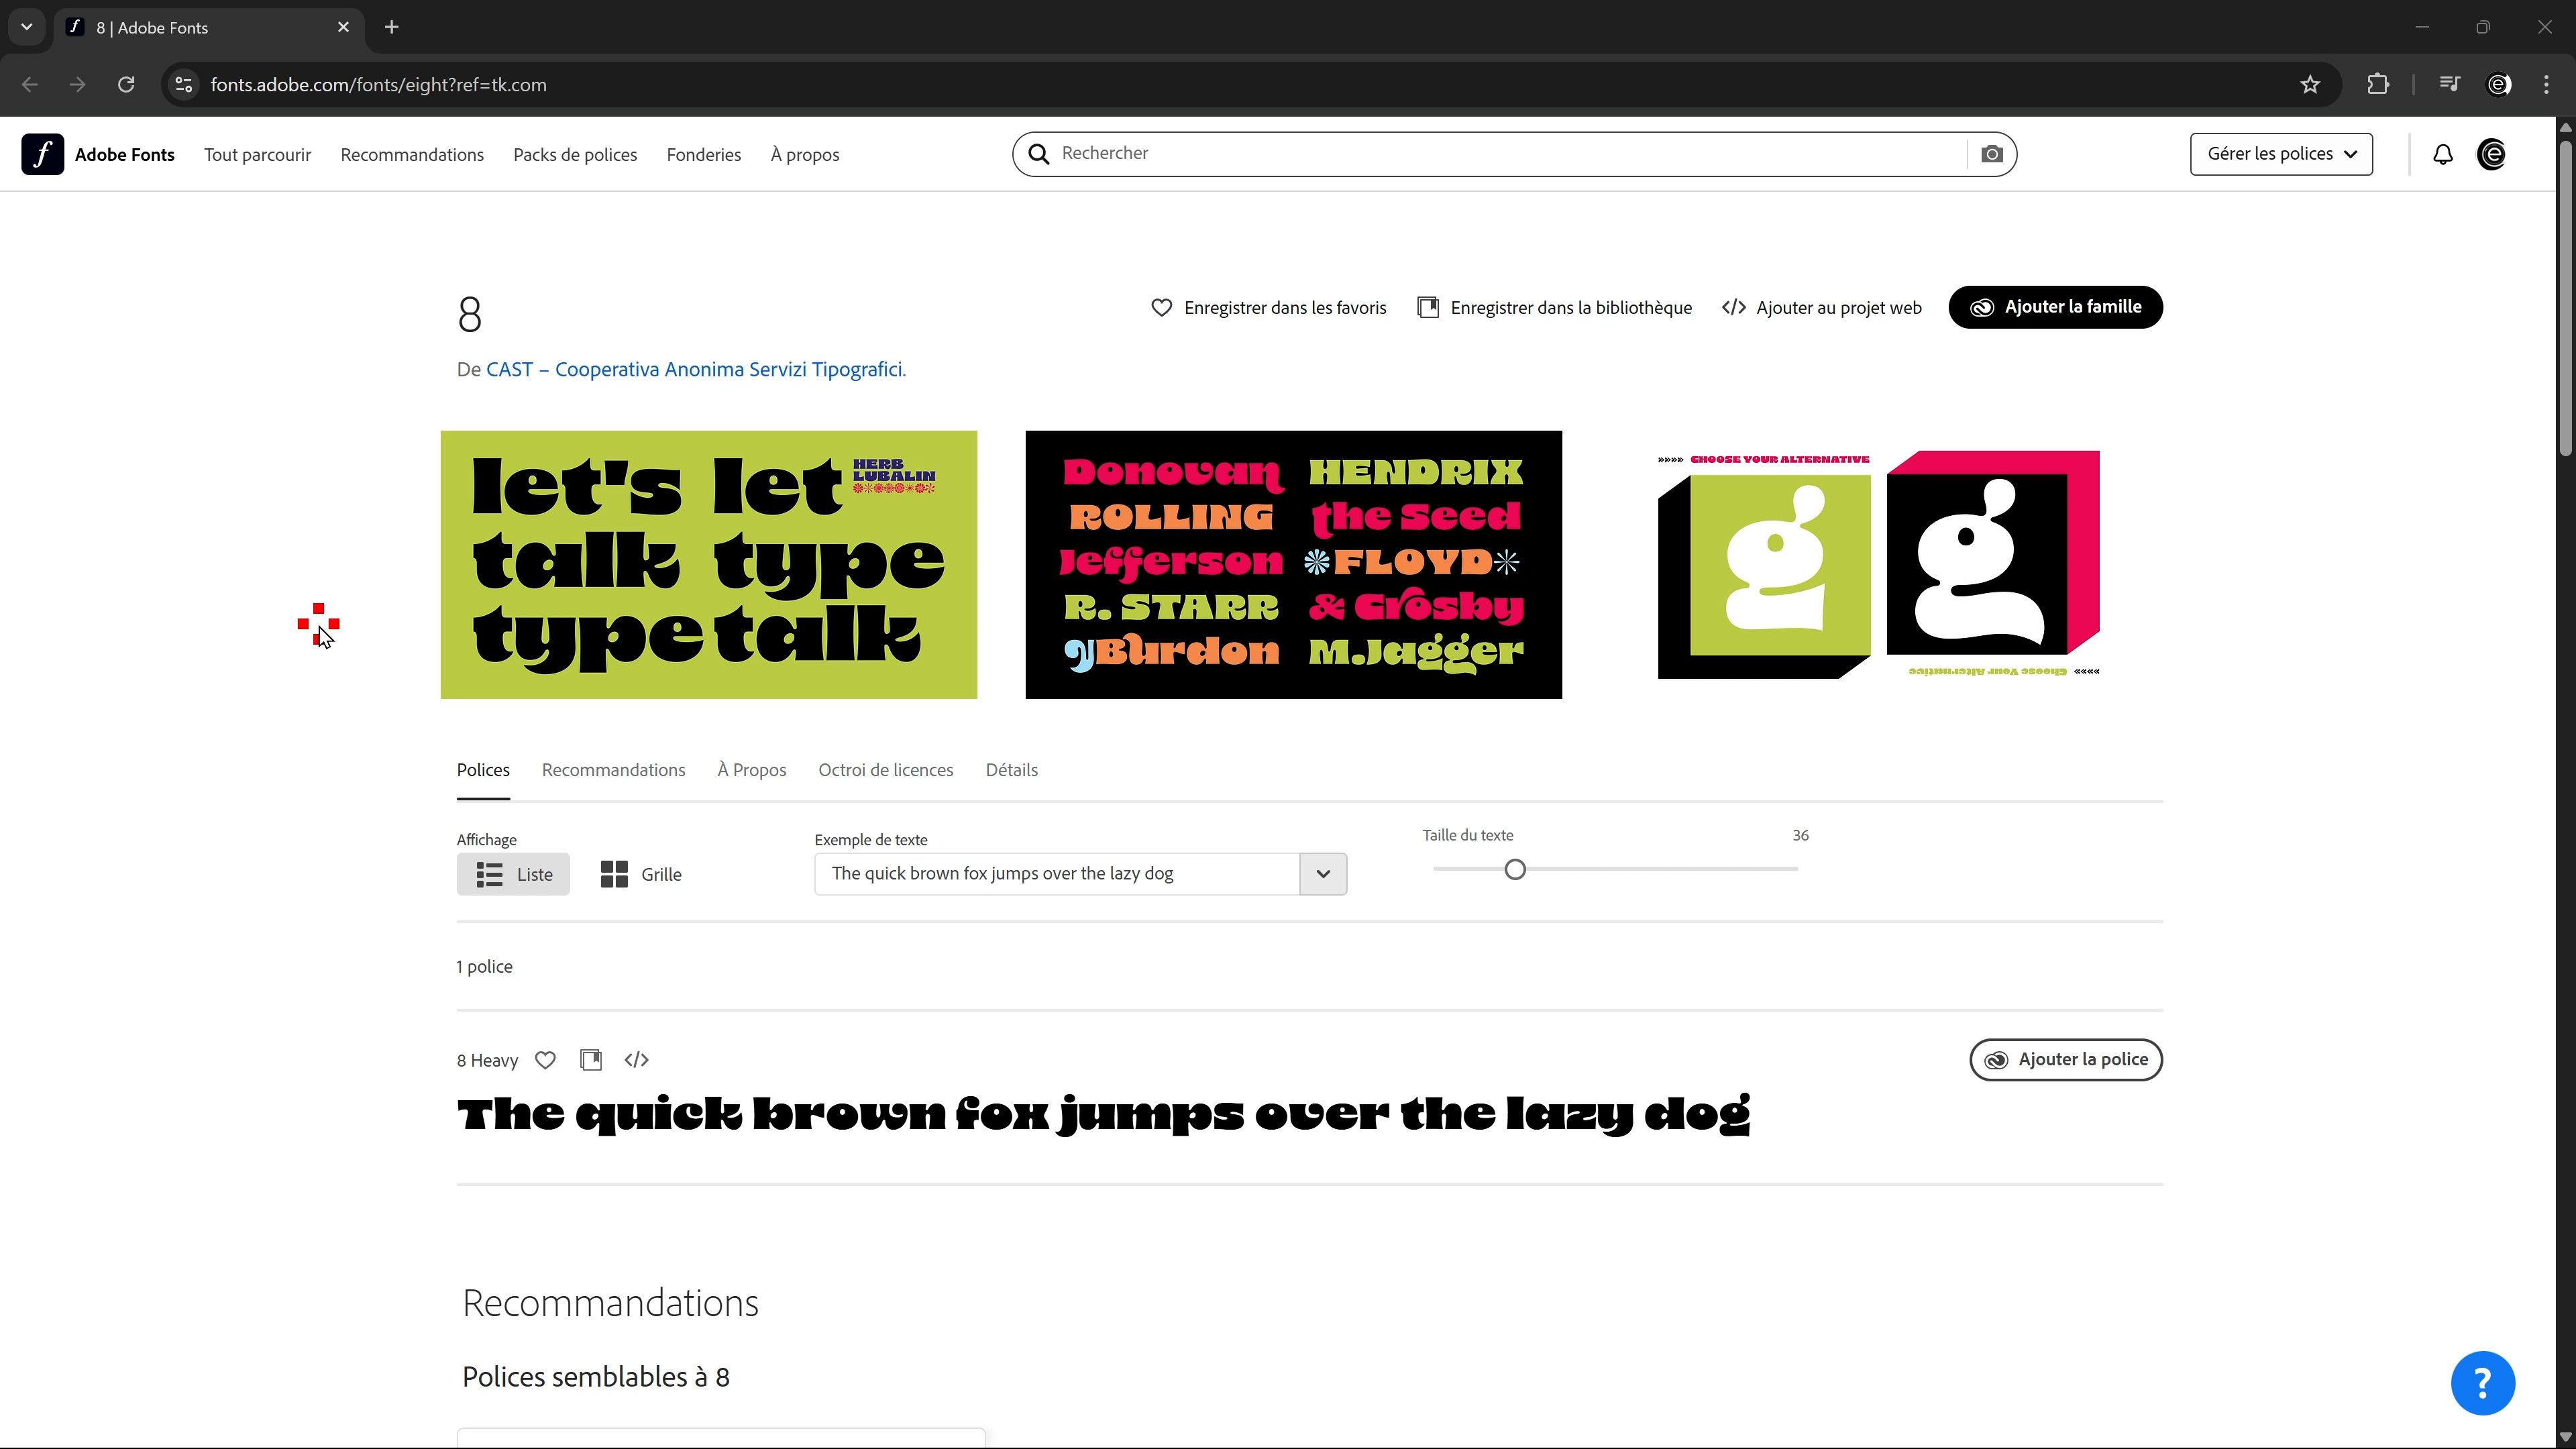Image resolution: width=2576 pixels, height=1449 pixels.
Task: Click the '8 Heavy' font name
Action: click(x=487, y=1061)
